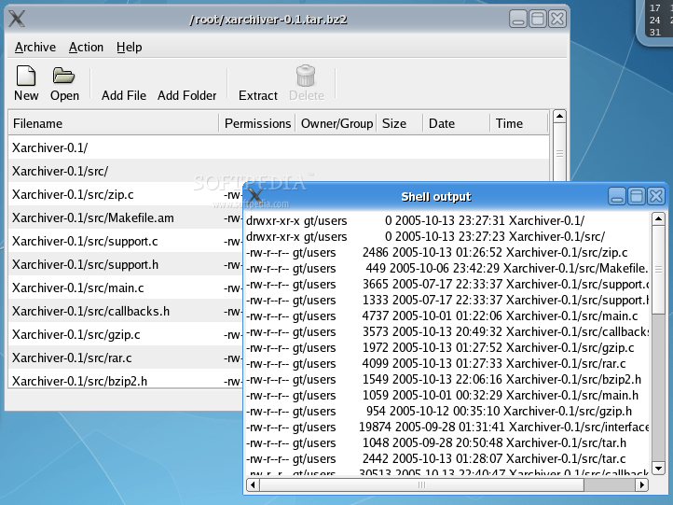Sort by the Owner/Group column header
The width and height of the screenshot is (673, 505).
pyautogui.click(x=336, y=123)
